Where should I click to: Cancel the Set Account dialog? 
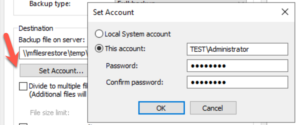[x=213, y=108]
